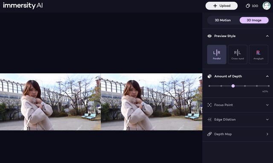Select the Anaglyph preview style

coord(258,55)
